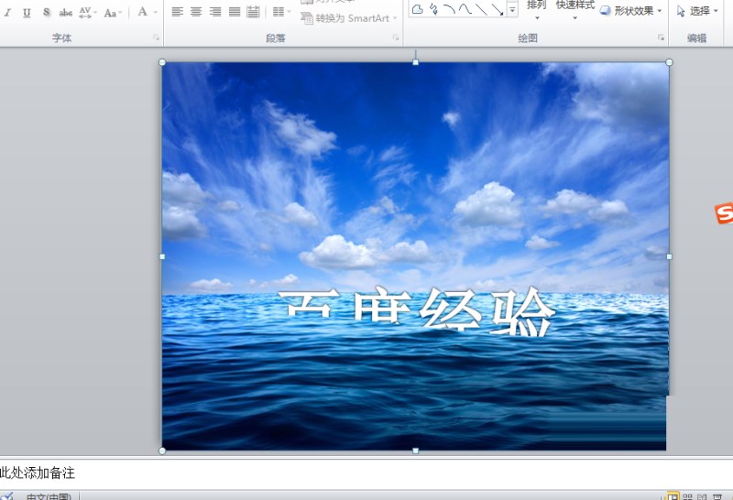Open the 形状效果 shape effects menu
Image resolution: width=733 pixels, height=500 pixels.
pyautogui.click(x=630, y=10)
